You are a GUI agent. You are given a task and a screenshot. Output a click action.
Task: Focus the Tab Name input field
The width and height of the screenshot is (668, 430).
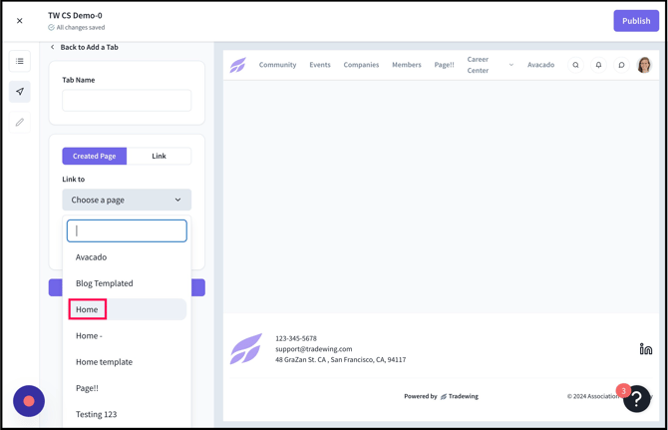click(127, 100)
